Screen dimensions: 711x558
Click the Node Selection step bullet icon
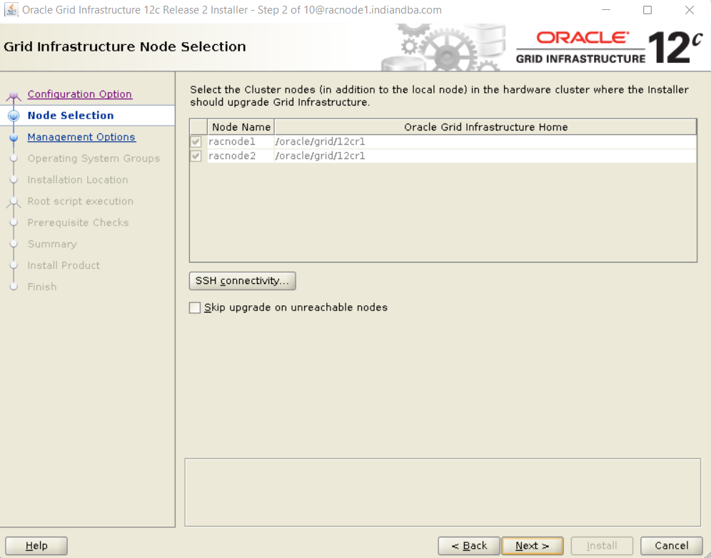14,116
